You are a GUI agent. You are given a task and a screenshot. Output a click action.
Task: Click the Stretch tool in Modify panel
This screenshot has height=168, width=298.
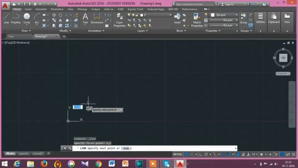pyautogui.click(x=54, y=26)
